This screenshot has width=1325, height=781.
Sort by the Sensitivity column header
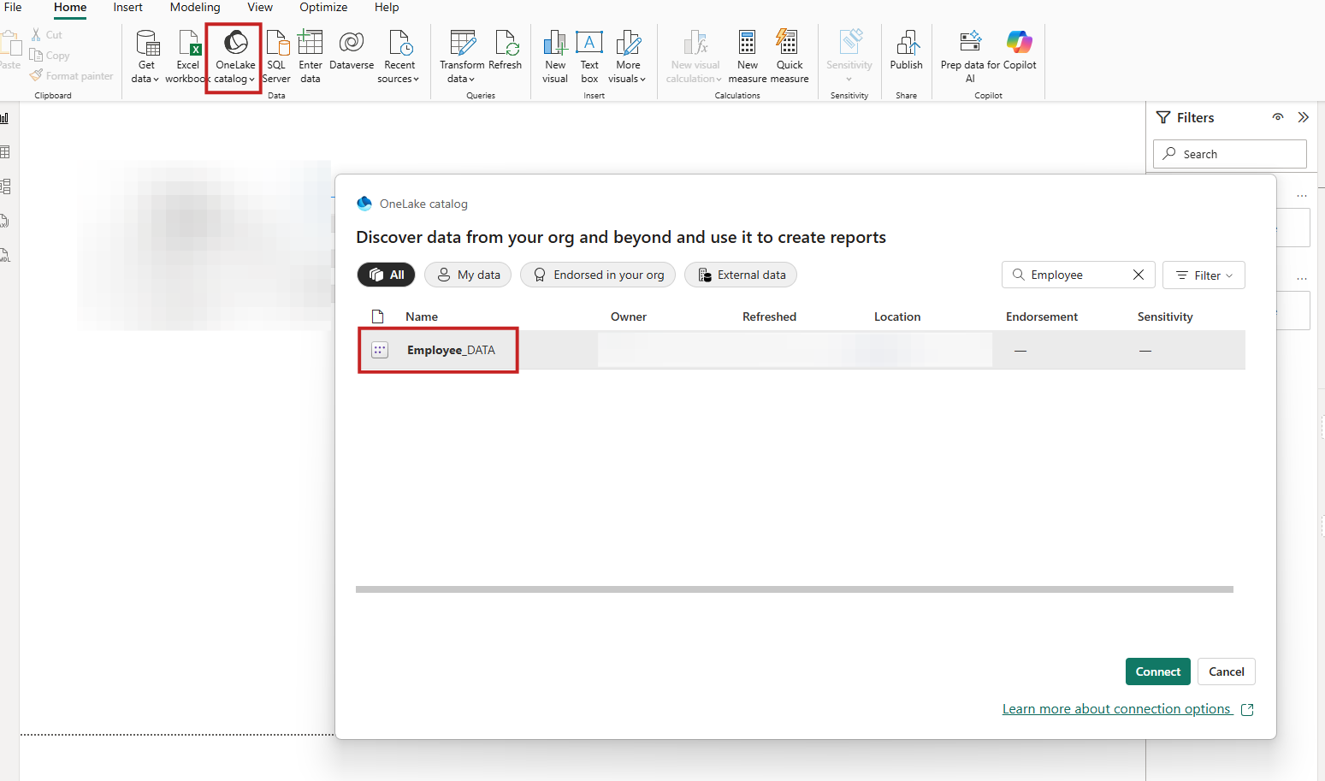pos(1165,317)
